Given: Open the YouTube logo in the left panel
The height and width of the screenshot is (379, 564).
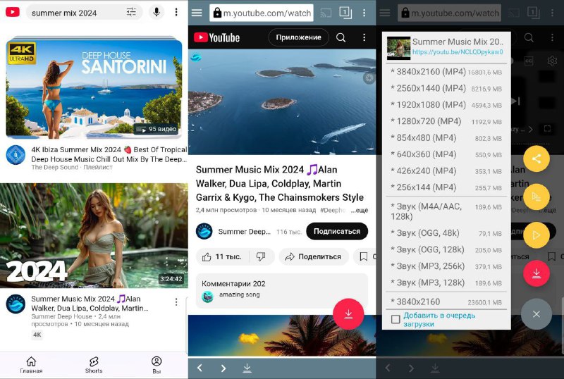Looking at the screenshot, I should click(x=13, y=12).
